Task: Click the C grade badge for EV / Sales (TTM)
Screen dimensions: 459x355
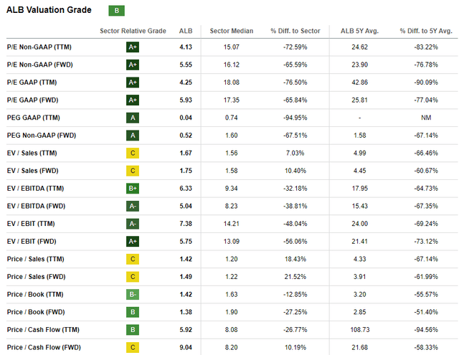Action: [x=133, y=153]
